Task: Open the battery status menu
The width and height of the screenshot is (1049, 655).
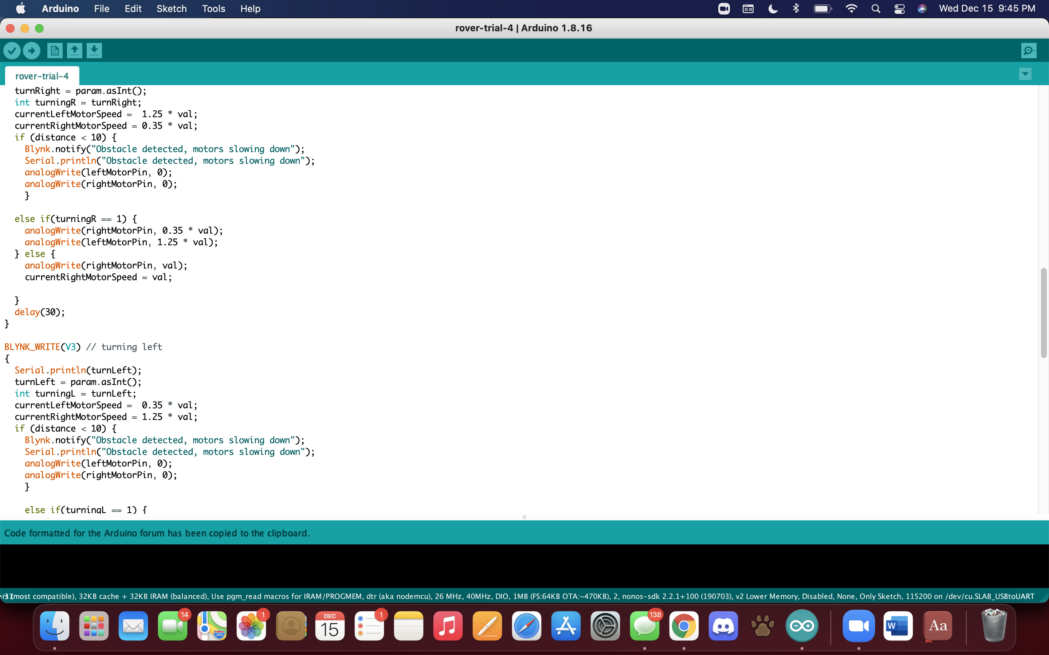Action: click(822, 9)
